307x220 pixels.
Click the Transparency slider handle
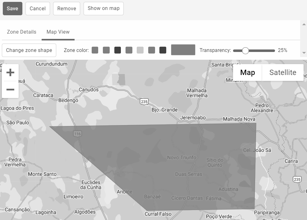click(245, 51)
